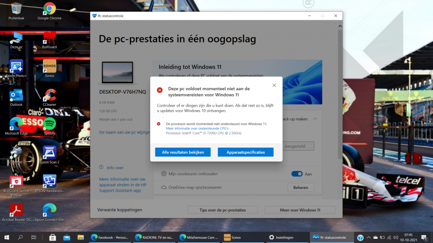Turn off Mijn voorkeuren onthouden switch

[297, 174]
